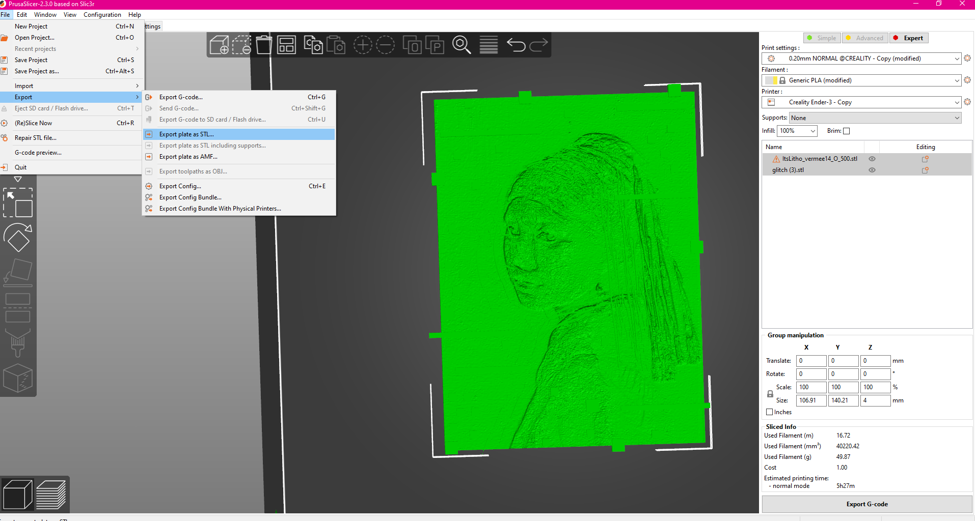Click the Arrange plate icon
The image size is (975, 521).
pos(286,45)
